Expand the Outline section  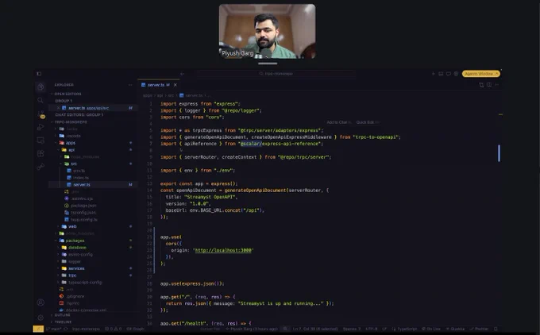tap(62, 314)
